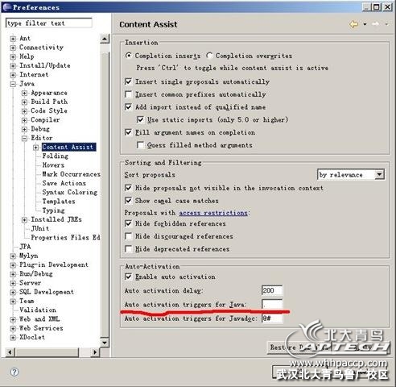396x387 pixels.
Task: Click the tree scroll up arrow
Action: tap(105, 39)
